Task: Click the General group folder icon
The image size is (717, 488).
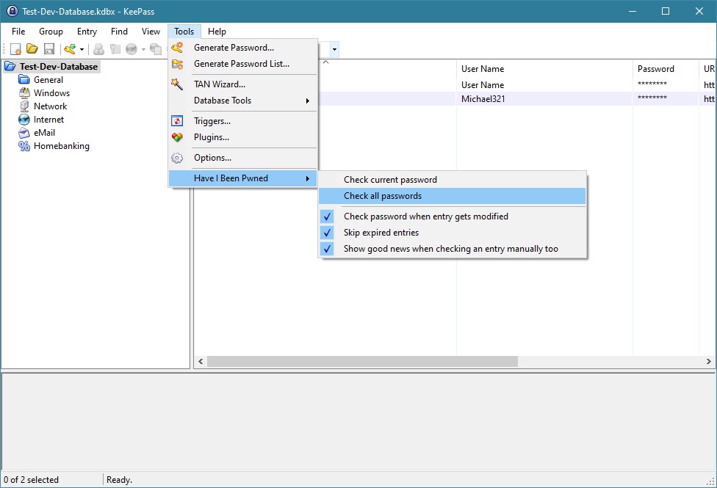Action: pos(24,80)
